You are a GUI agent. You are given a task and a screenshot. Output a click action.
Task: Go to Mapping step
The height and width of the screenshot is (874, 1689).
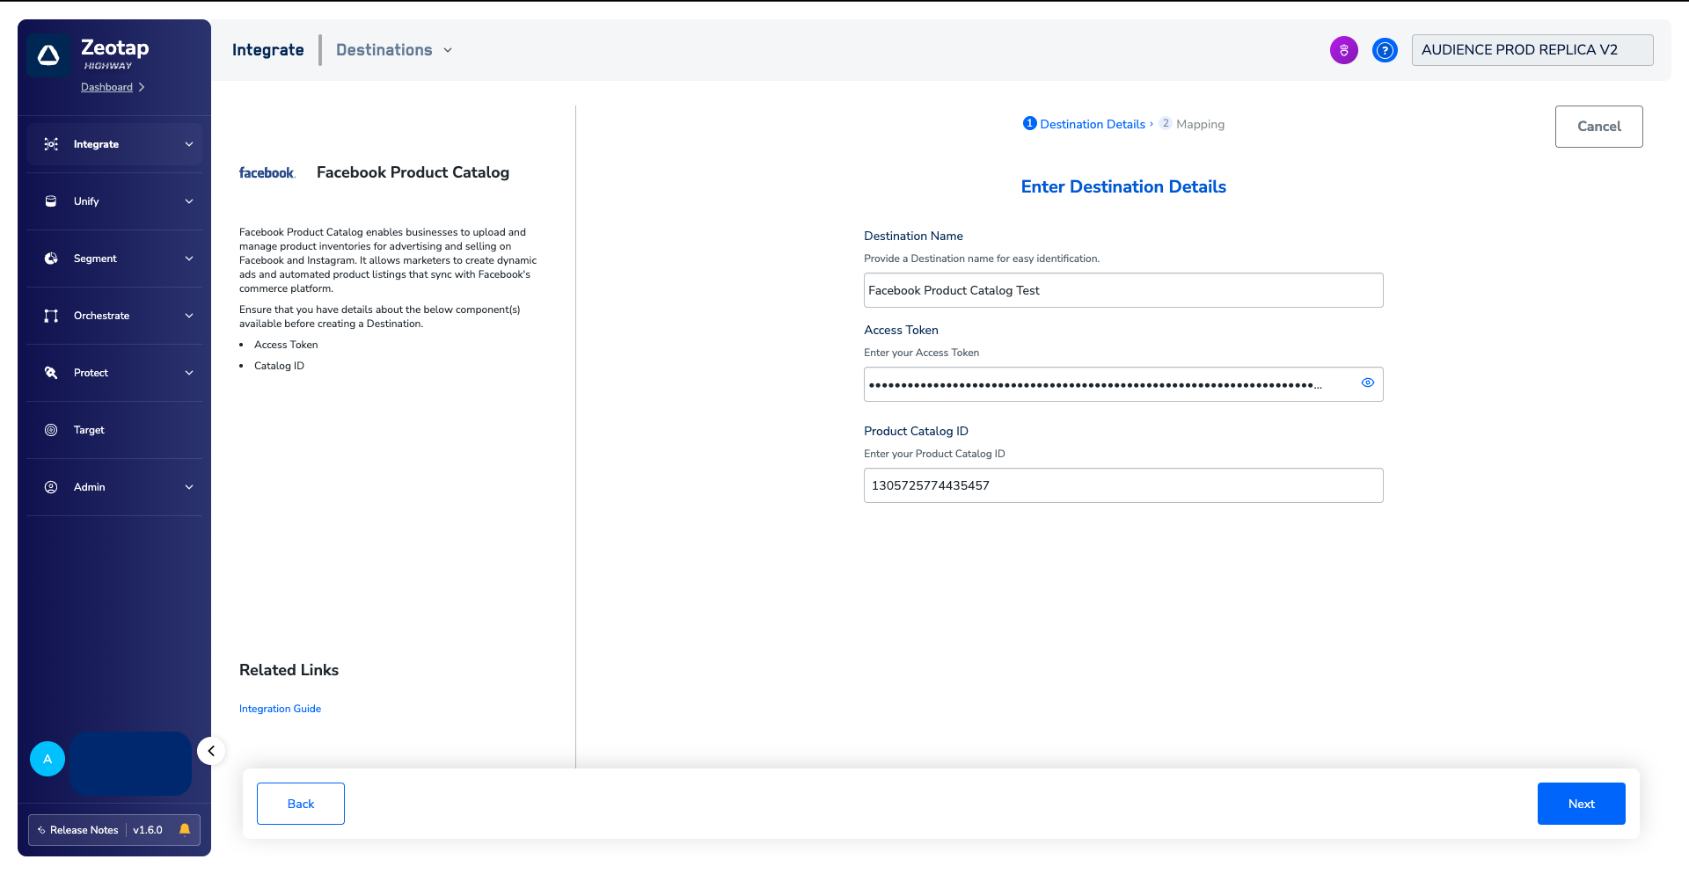pyautogui.click(x=1192, y=124)
